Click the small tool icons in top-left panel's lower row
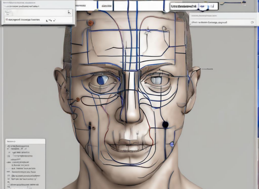Screen dimensions: 259x189 click(x=49, y=20)
